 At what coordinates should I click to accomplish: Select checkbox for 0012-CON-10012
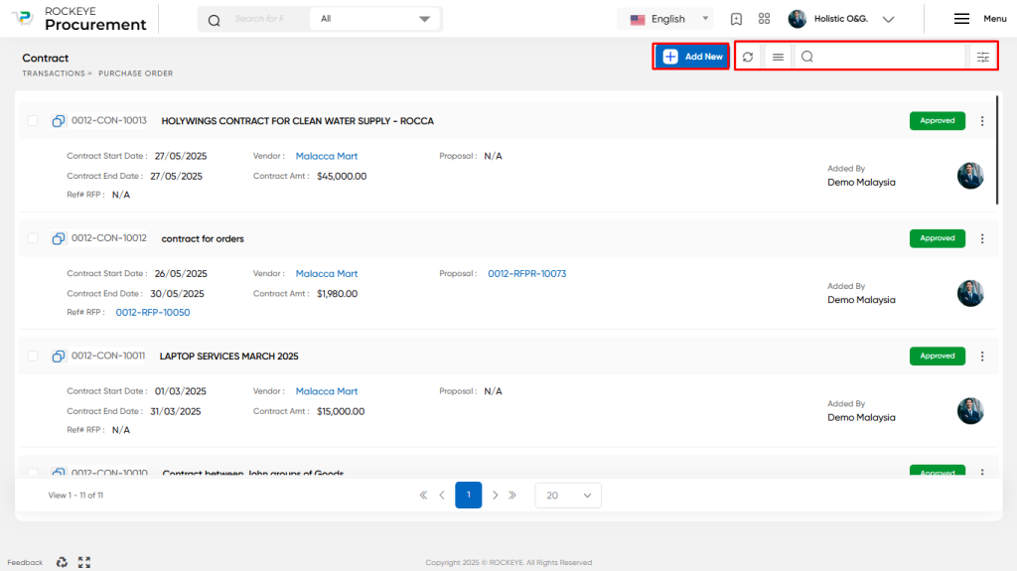[x=33, y=238]
